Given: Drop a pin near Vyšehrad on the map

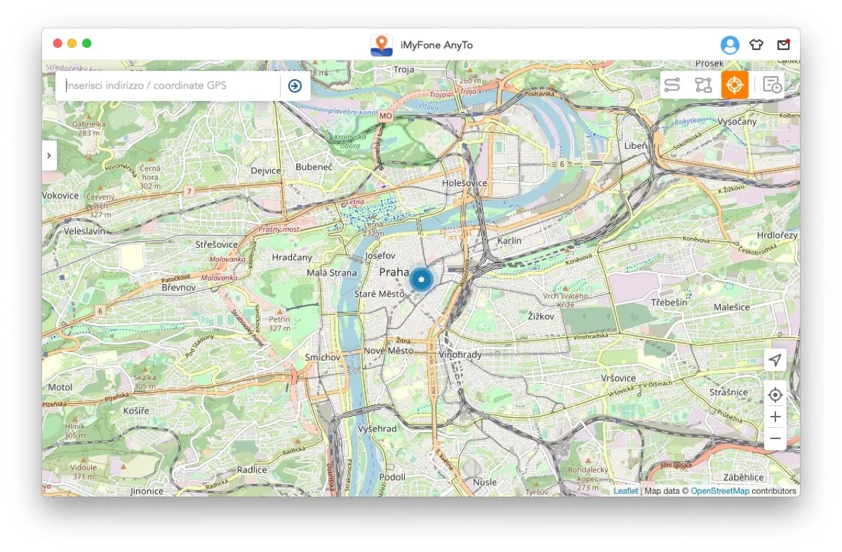Looking at the screenshot, I should click(x=379, y=428).
